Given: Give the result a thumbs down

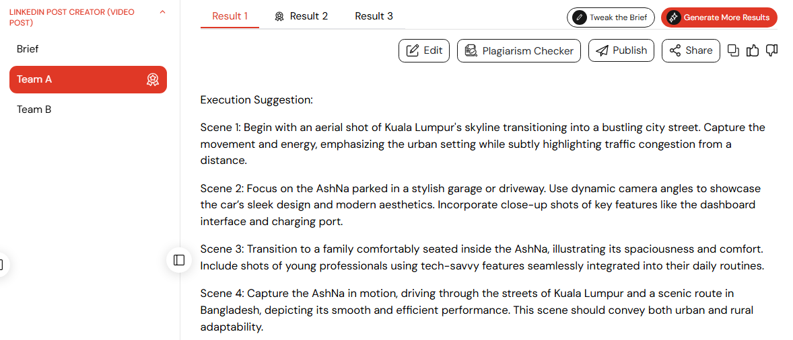Looking at the screenshot, I should point(771,50).
